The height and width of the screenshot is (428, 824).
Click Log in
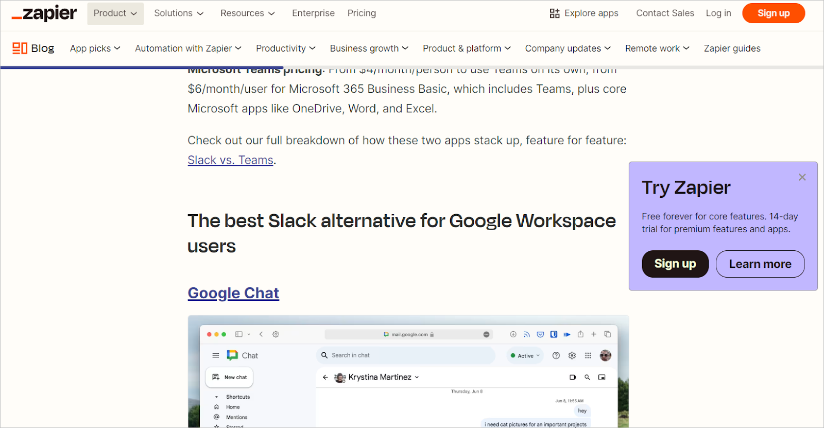coord(718,13)
